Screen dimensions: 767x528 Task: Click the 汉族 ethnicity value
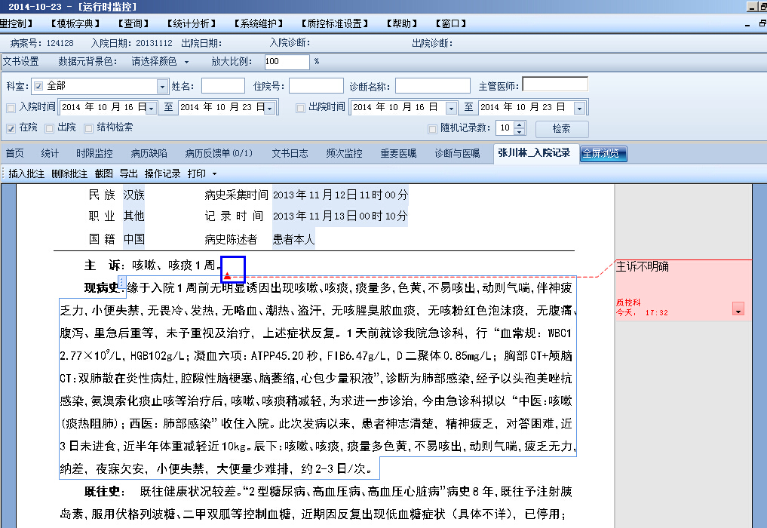pos(133,195)
